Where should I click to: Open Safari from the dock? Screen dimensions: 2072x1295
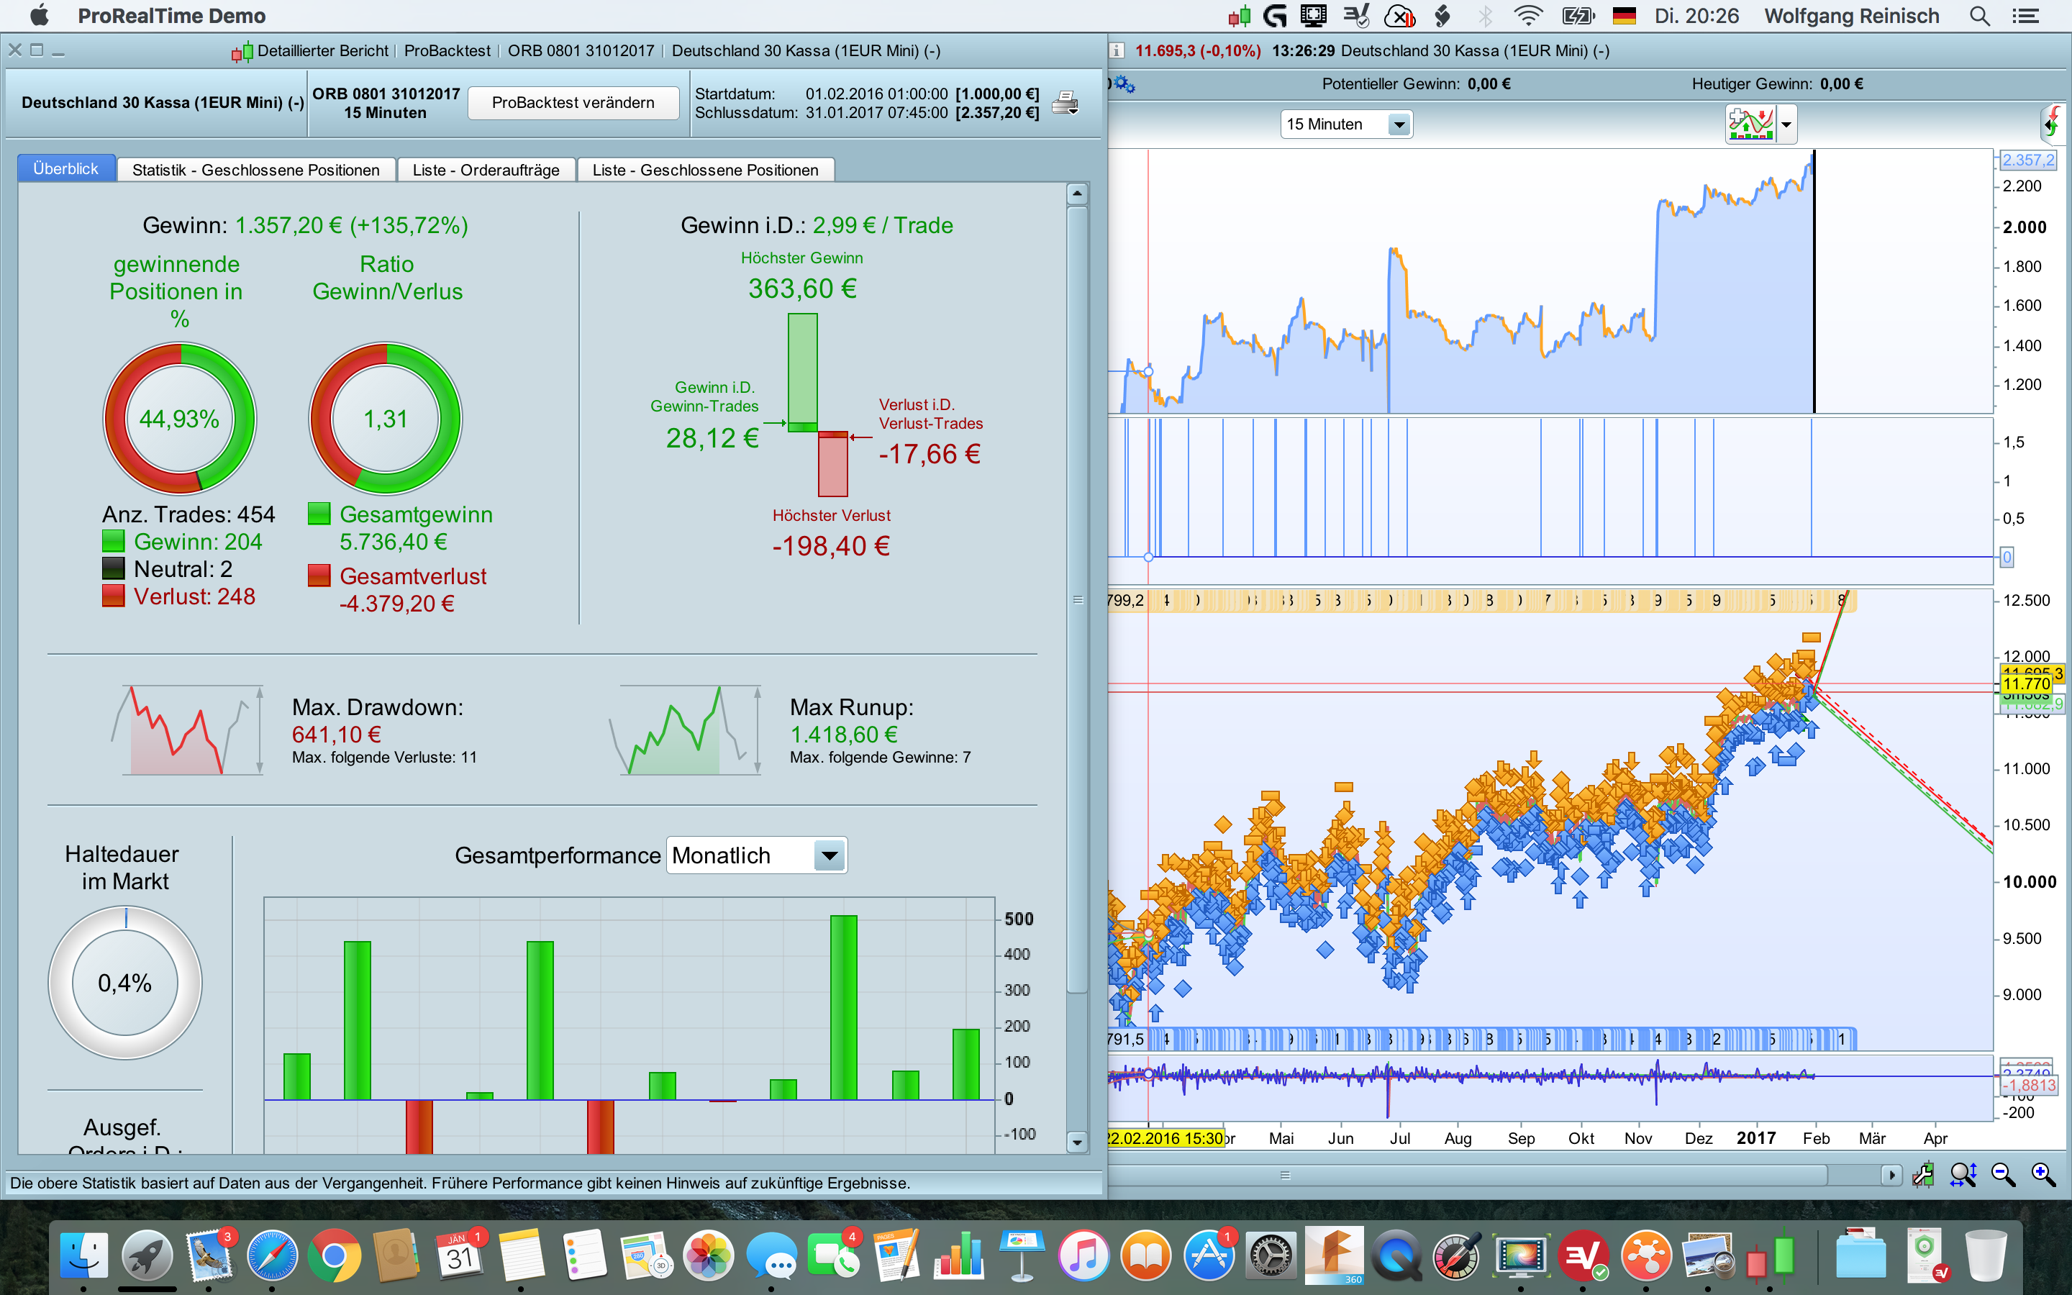[x=272, y=1256]
